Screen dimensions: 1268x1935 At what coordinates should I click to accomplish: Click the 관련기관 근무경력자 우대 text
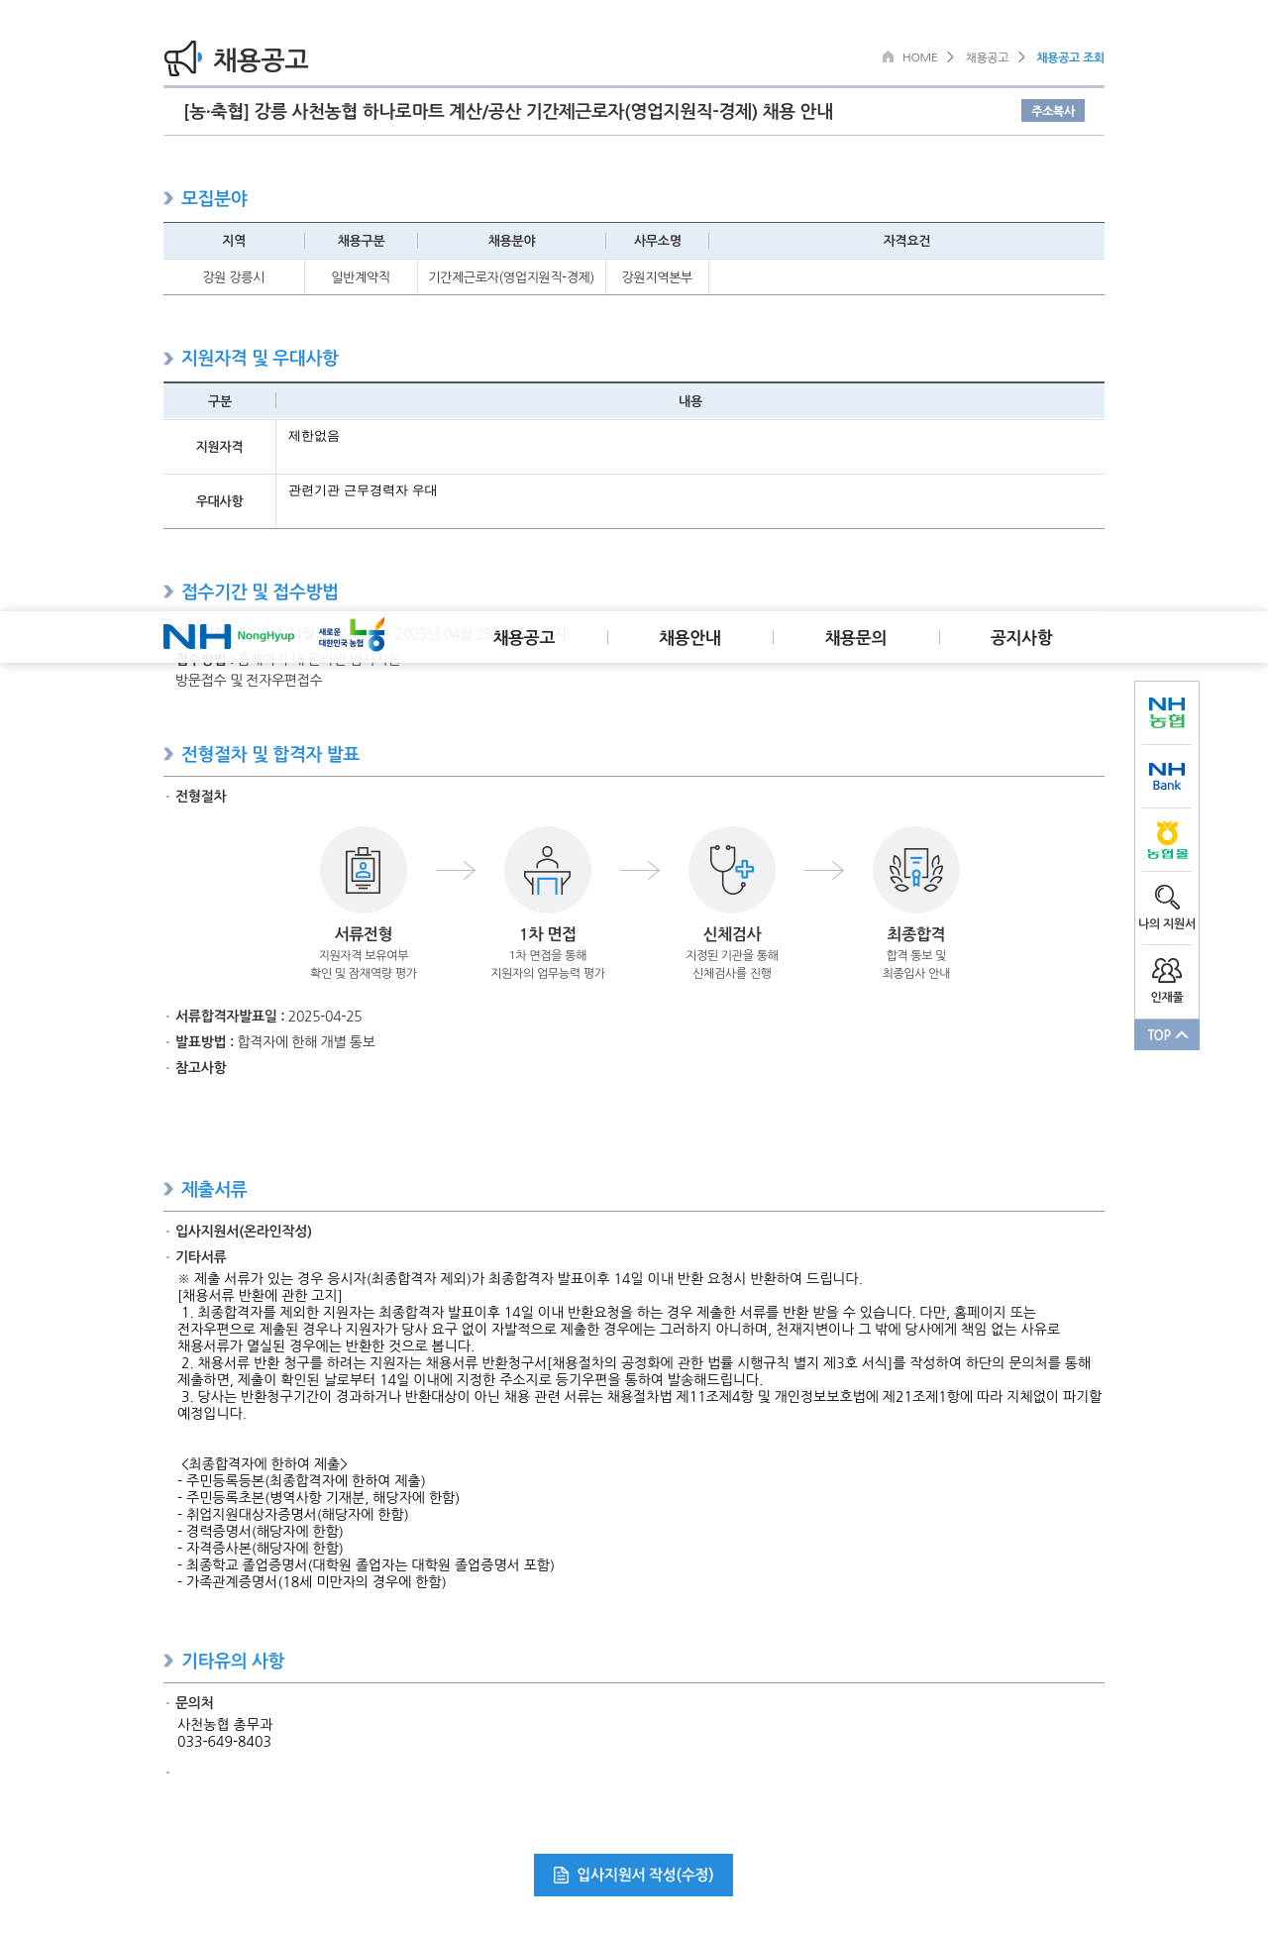363,490
